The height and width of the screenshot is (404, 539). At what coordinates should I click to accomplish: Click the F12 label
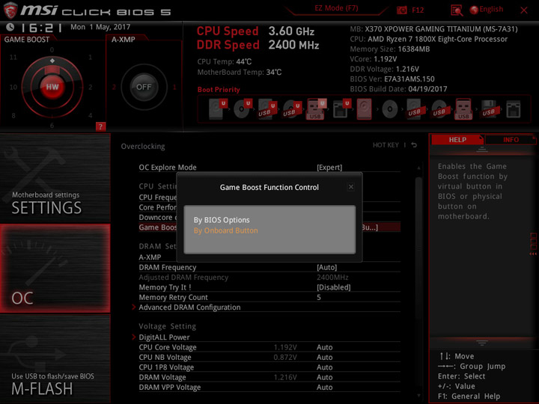[x=418, y=10]
